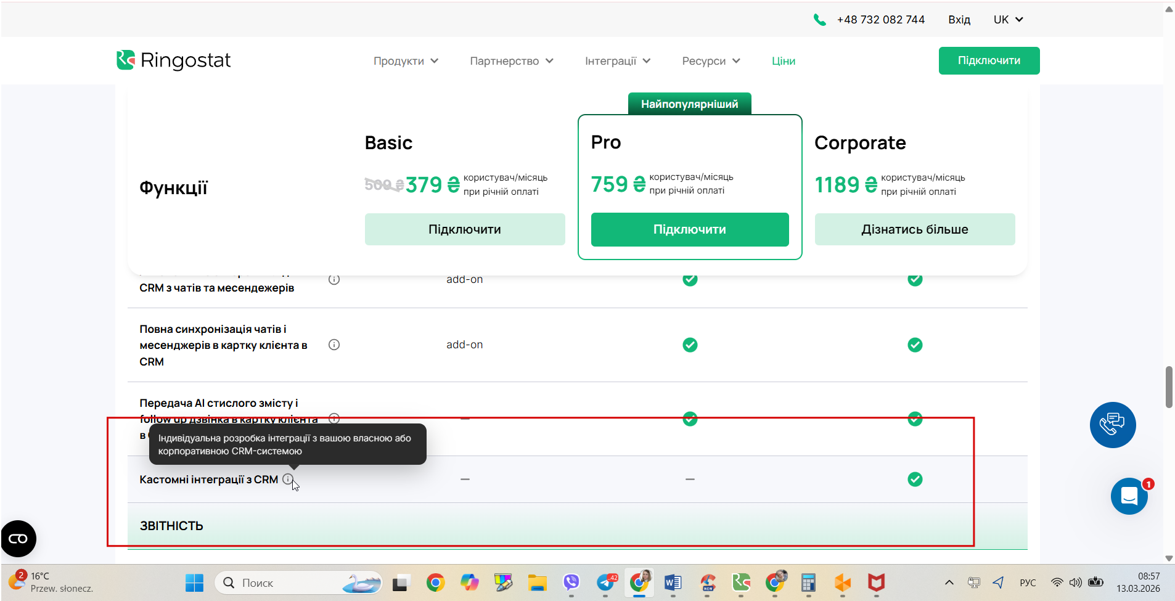The image size is (1175, 601).
Task: Click the Windows taskbar search box
Action: pyautogui.click(x=298, y=583)
